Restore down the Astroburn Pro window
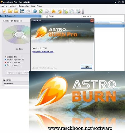This screenshot has width=125, height=133. [119, 2]
